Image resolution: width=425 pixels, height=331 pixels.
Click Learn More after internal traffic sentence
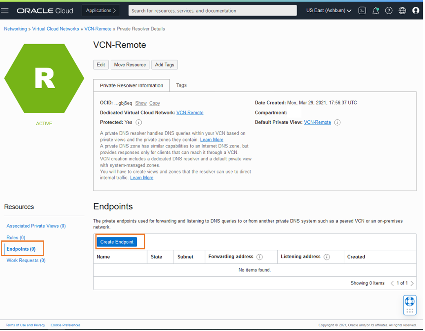(142, 178)
